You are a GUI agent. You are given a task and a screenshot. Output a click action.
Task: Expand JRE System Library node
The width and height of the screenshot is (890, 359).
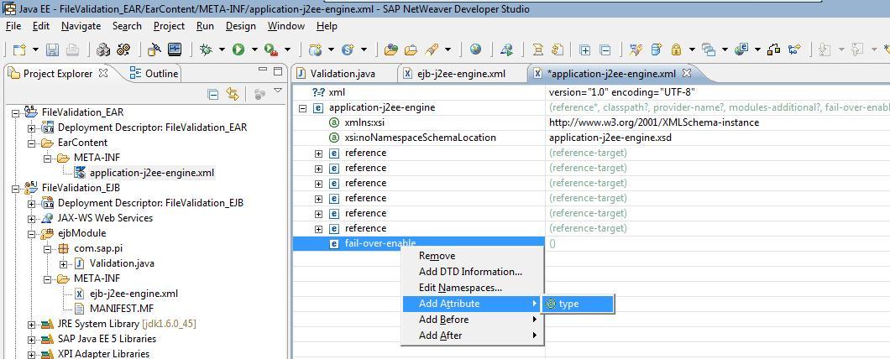click(x=32, y=325)
